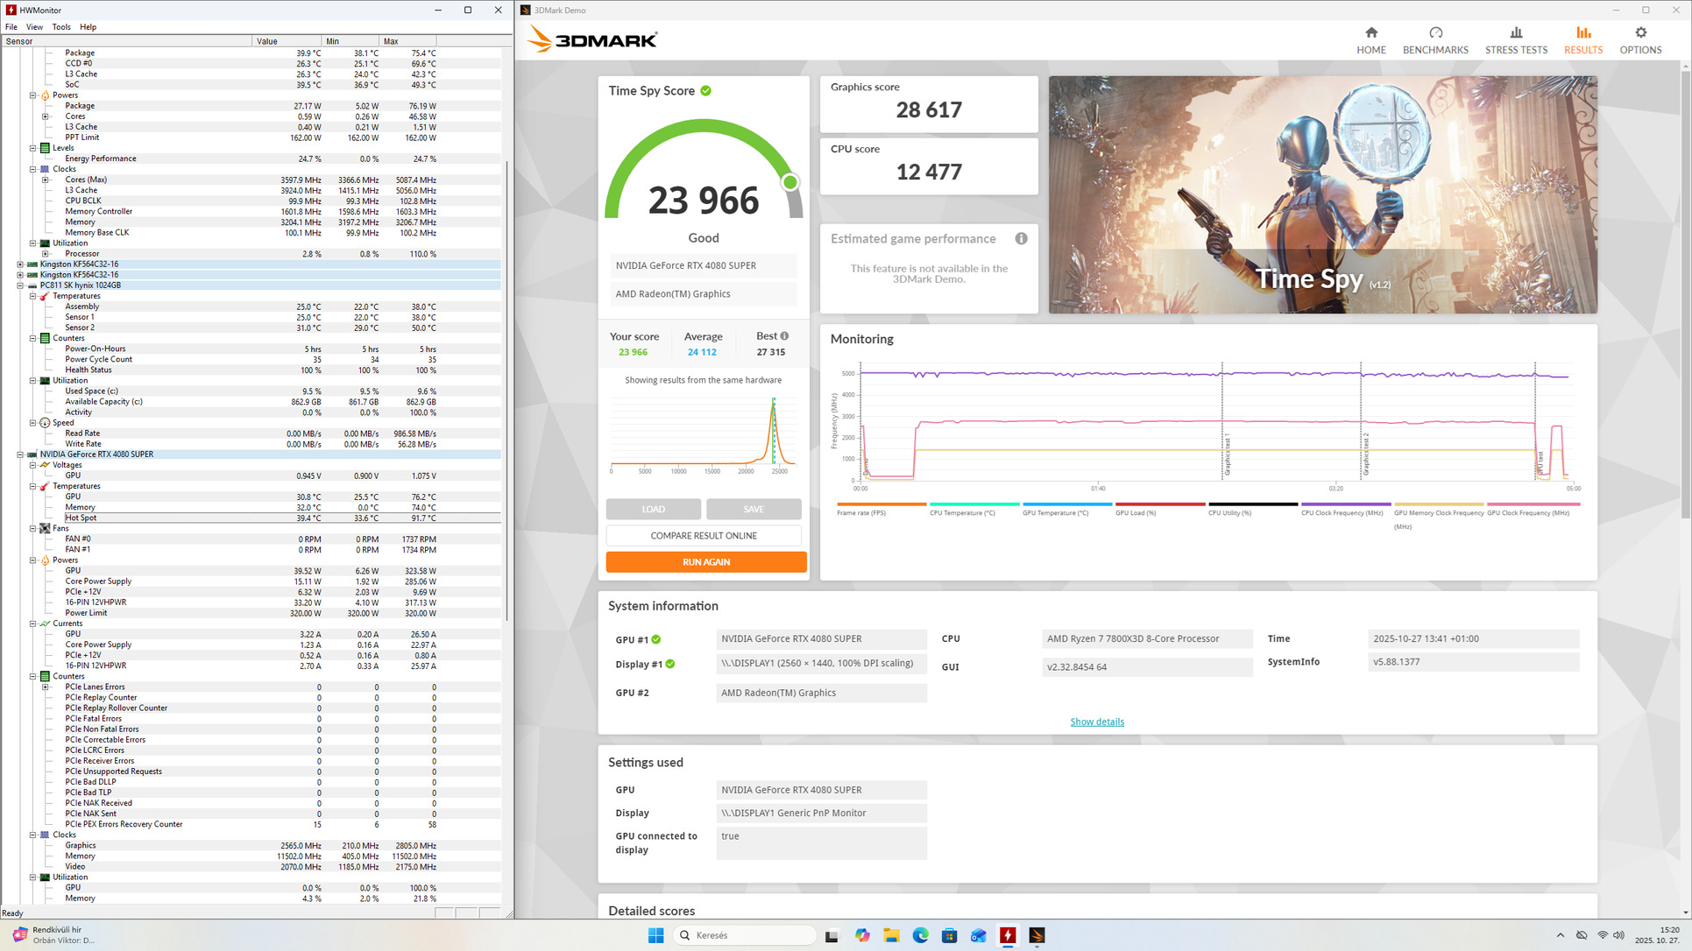The height and width of the screenshot is (951, 1692).
Task: Open the 3DMark Home page icon
Action: coord(1370,33)
